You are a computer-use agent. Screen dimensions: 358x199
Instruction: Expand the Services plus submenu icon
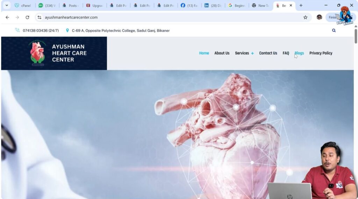(252, 53)
